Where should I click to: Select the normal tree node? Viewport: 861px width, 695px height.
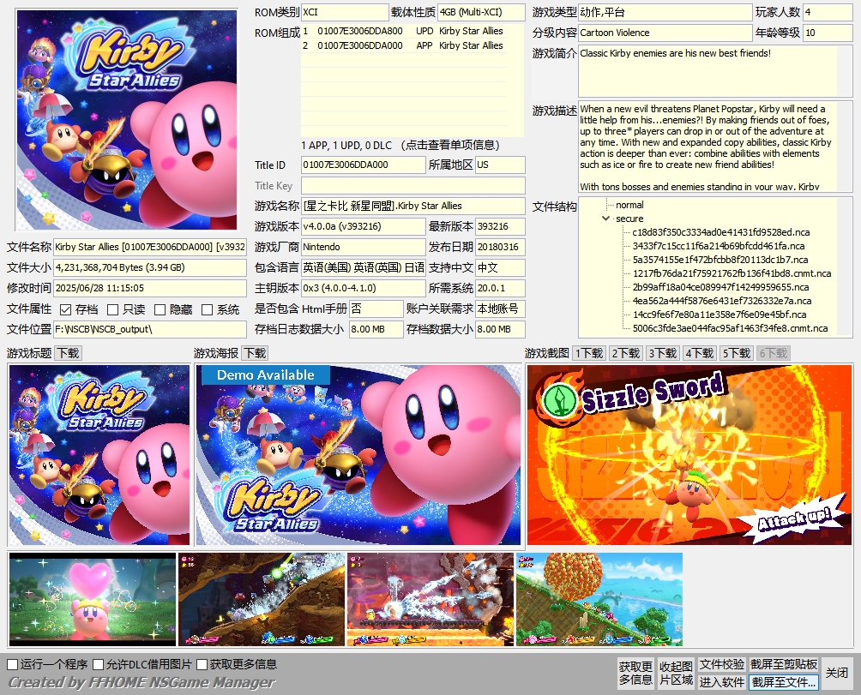tap(629, 205)
